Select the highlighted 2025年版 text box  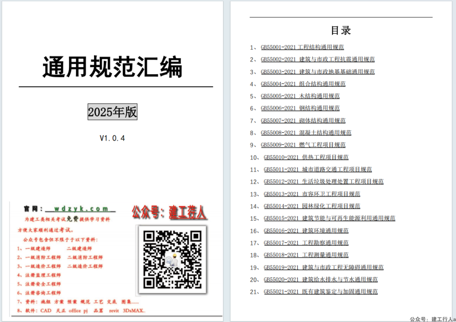[x=112, y=112]
